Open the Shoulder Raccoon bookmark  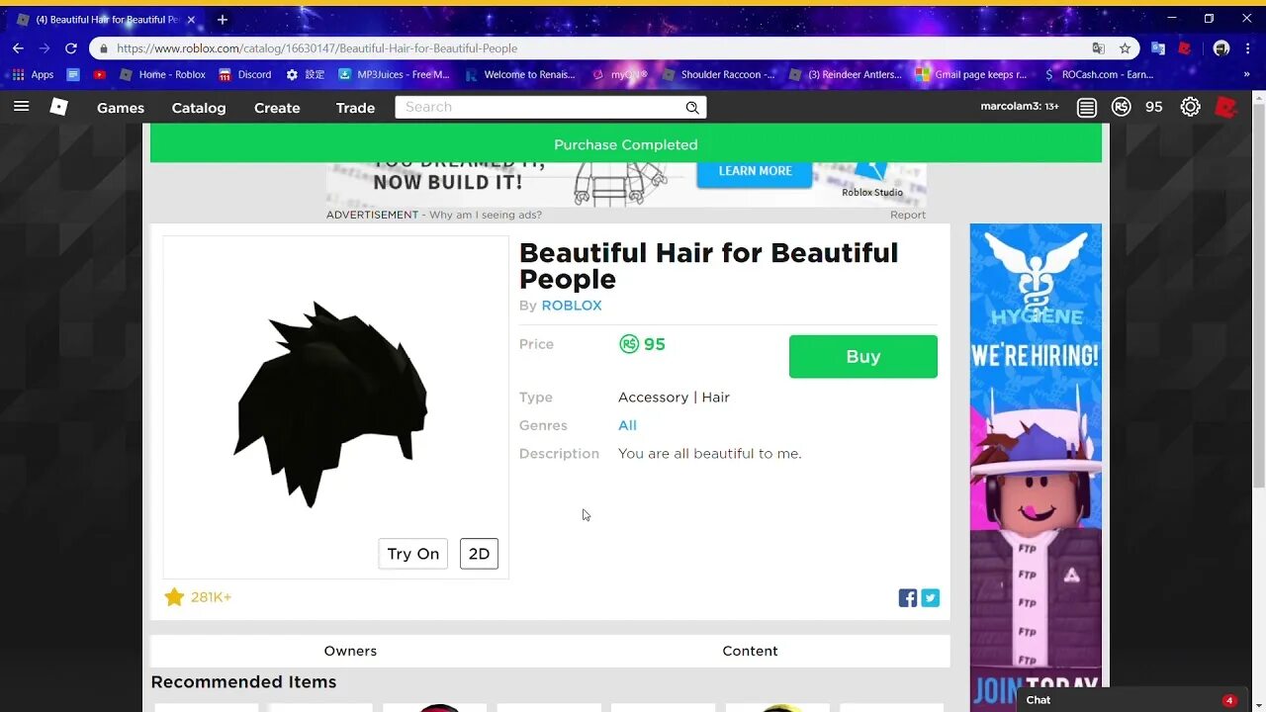pos(718,74)
